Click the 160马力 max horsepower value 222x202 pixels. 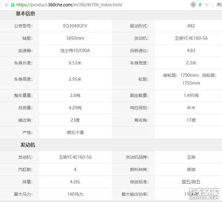click(x=75, y=194)
